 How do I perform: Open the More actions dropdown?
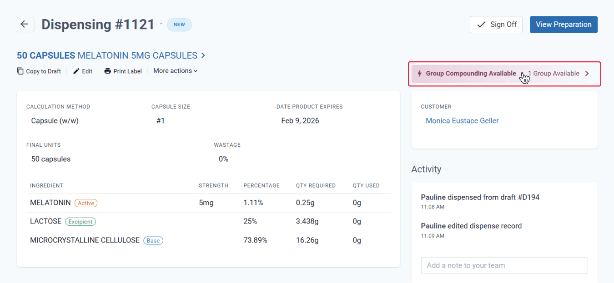coord(176,71)
